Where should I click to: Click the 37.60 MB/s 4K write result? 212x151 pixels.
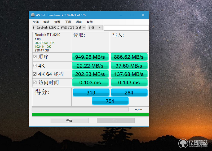point(129,66)
